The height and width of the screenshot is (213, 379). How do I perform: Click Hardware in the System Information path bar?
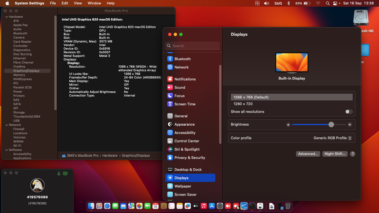click(x=110, y=156)
